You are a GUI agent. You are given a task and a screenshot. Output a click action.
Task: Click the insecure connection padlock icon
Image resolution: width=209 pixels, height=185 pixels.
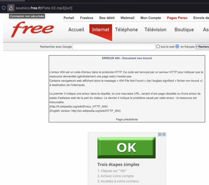(11, 8)
